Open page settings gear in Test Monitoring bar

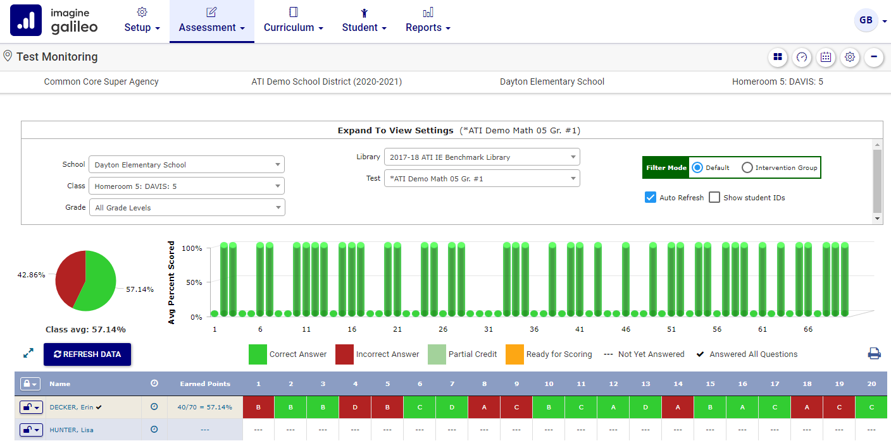tap(850, 57)
